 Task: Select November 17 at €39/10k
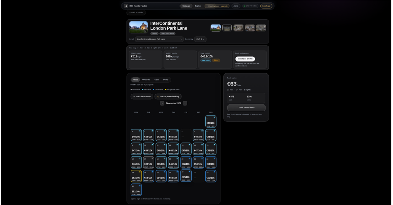click(149, 163)
